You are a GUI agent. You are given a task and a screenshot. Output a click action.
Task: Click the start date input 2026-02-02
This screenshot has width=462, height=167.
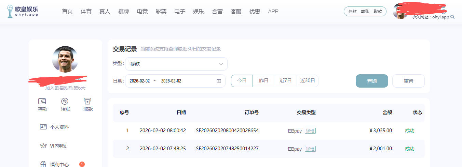pyautogui.click(x=140, y=81)
